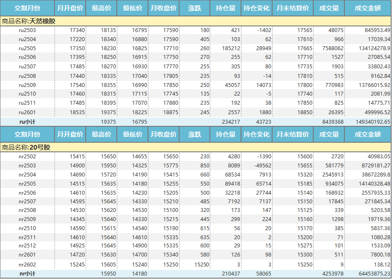Click the 月末结算价 header in the top table
This screenshot has width=392, height=279.
click(293, 8)
